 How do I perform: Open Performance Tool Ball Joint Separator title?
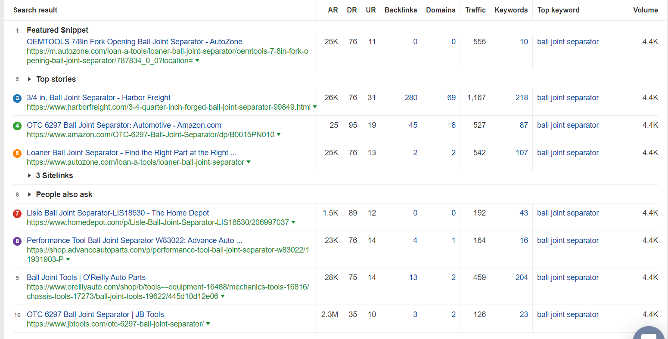[x=134, y=240]
